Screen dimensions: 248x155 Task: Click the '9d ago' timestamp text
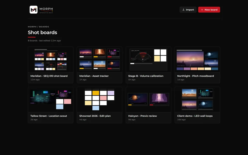[x=132, y=120]
